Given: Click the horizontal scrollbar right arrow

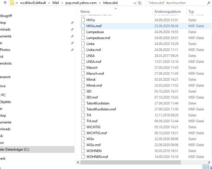Looking at the screenshot, I should click(209, 162).
